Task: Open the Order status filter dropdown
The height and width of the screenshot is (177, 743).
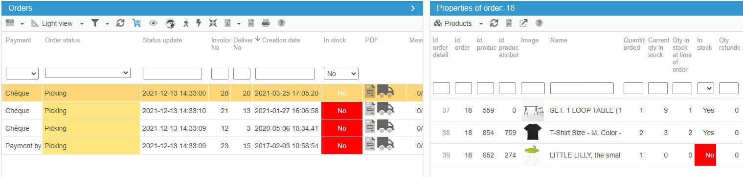Action: [88, 73]
